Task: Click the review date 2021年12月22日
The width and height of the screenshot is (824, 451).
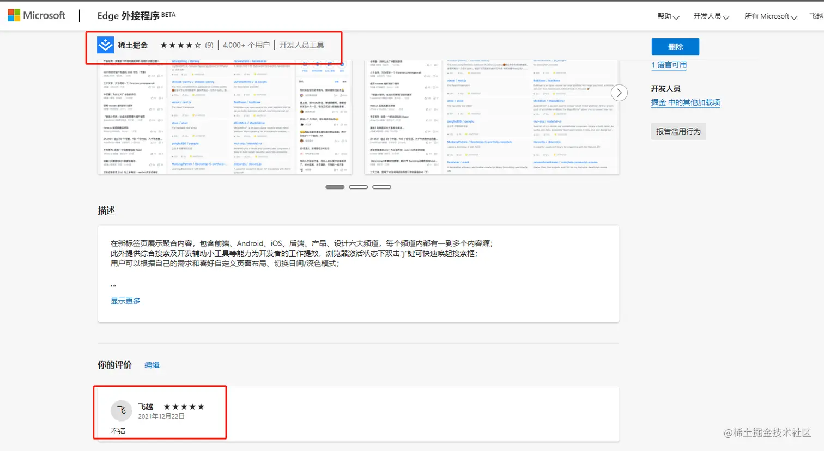Action: point(161,417)
